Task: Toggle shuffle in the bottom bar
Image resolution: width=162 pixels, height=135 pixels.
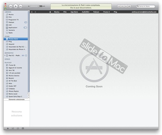Action: pos(13,129)
